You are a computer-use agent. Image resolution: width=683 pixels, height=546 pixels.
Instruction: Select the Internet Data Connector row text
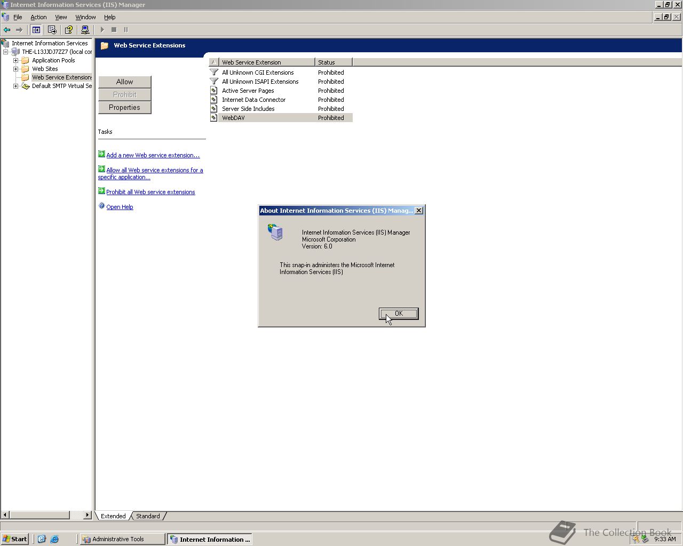coord(254,100)
